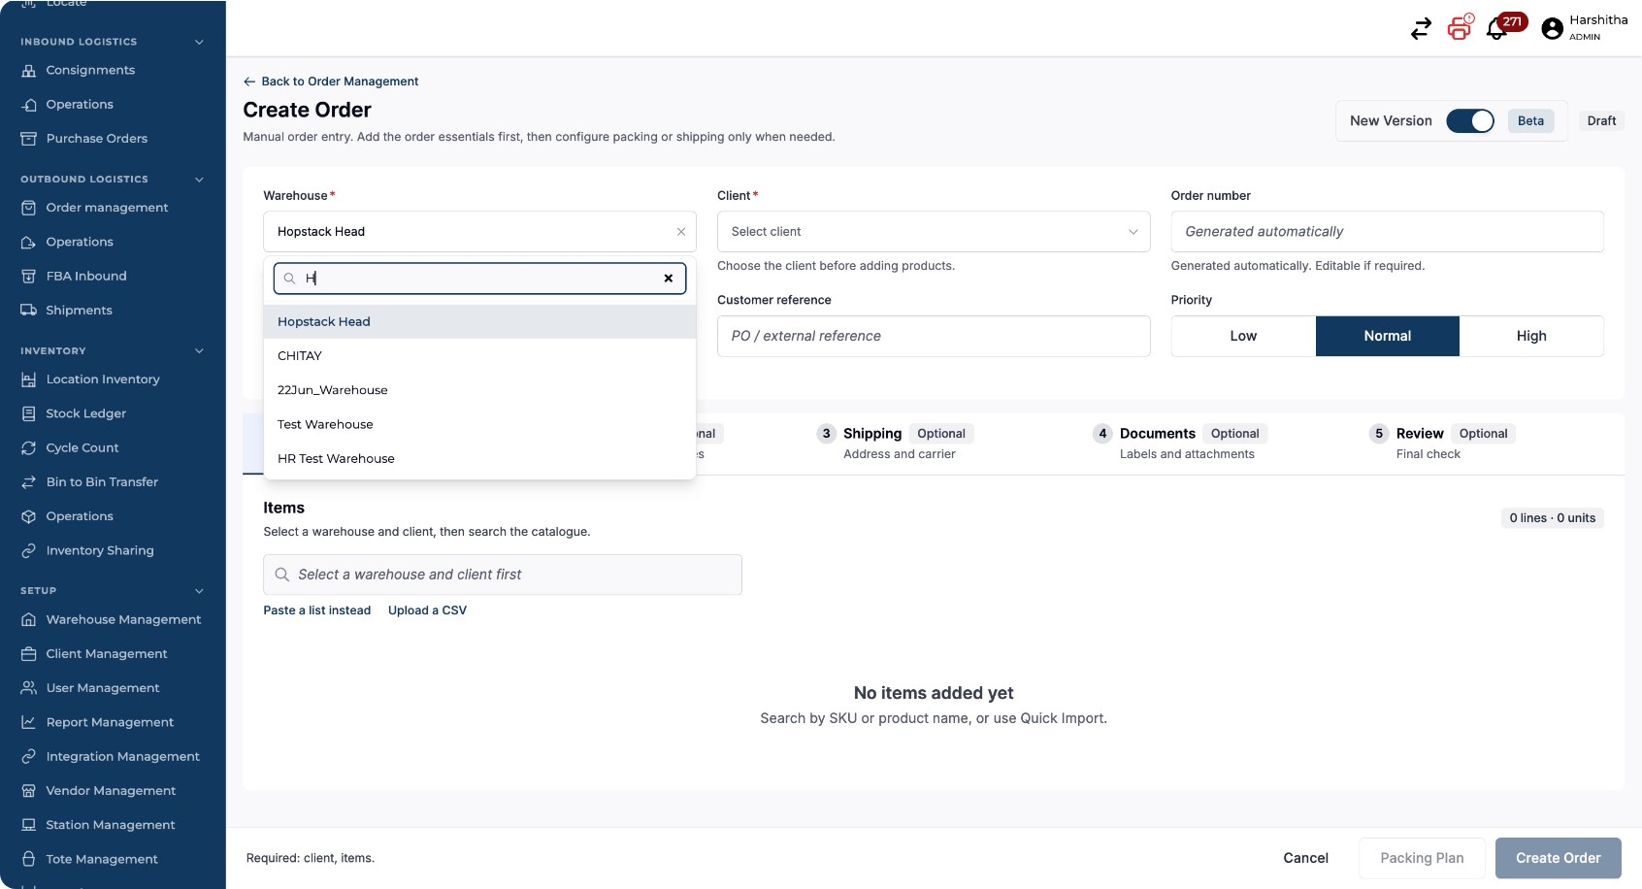
Task: Go back to Order Management
Action: (x=331, y=82)
